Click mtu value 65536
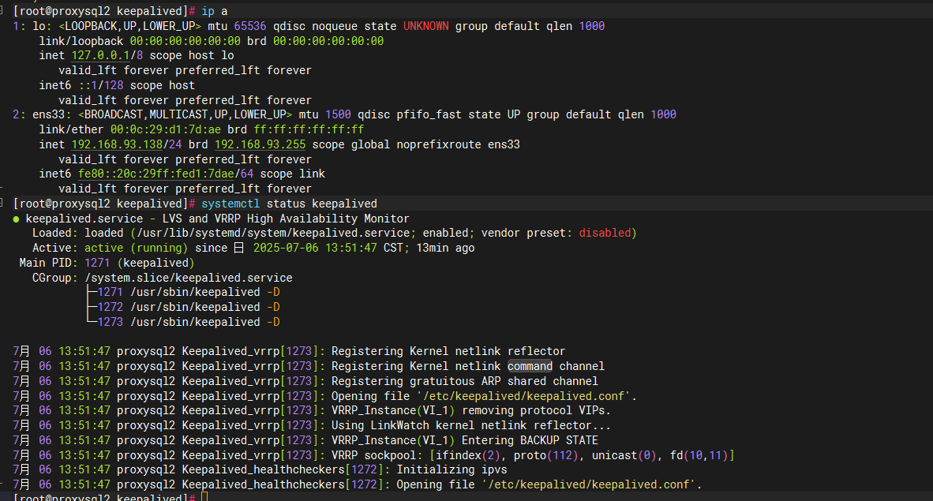 [x=250, y=26]
